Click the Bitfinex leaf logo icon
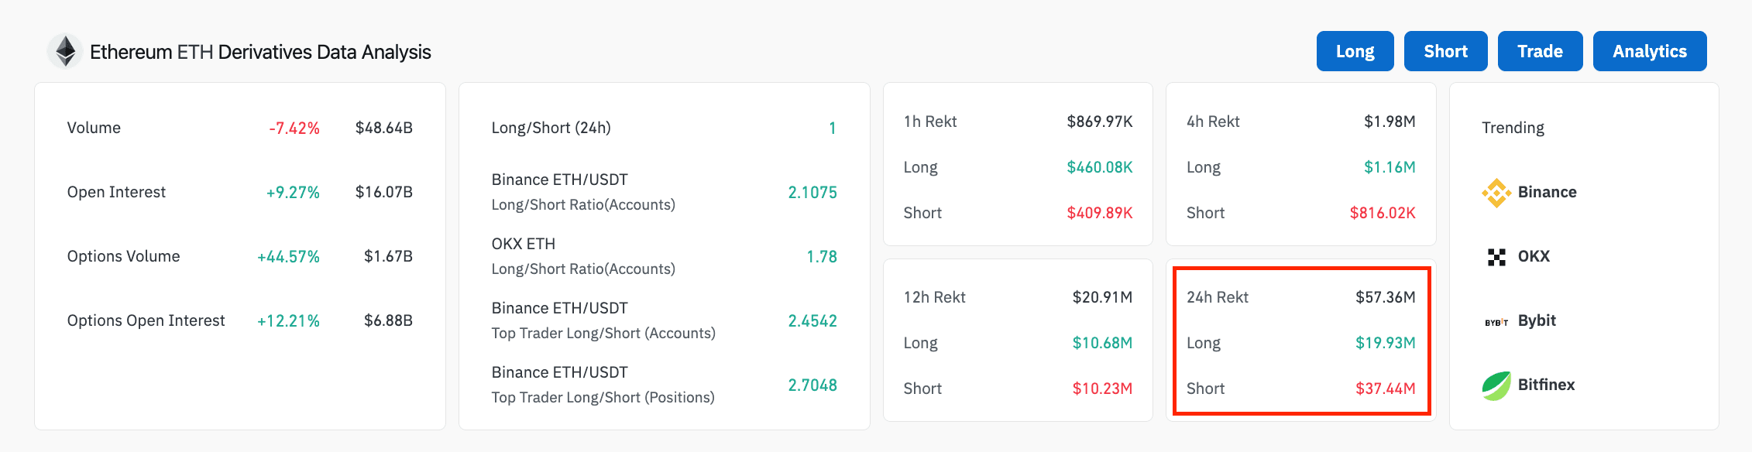 coord(1496,385)
